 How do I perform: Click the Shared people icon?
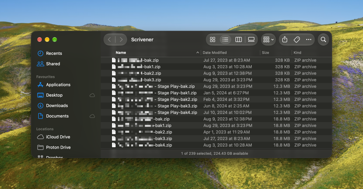pyautogui.click(x=40, y=64)
